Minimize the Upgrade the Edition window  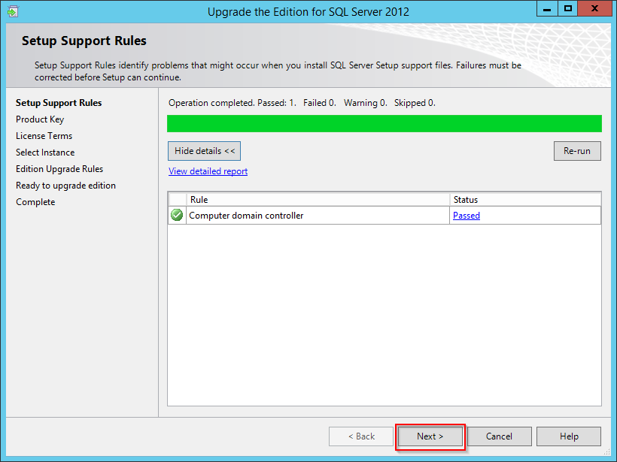coord(547,9)
